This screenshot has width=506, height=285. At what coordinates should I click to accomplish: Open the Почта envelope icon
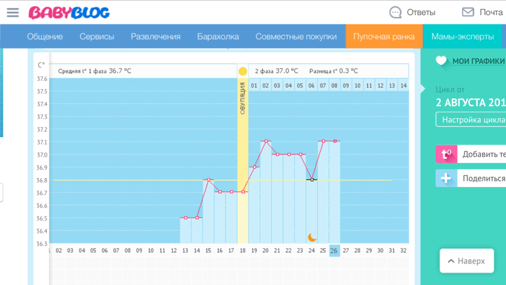click(x=468, y=12)
